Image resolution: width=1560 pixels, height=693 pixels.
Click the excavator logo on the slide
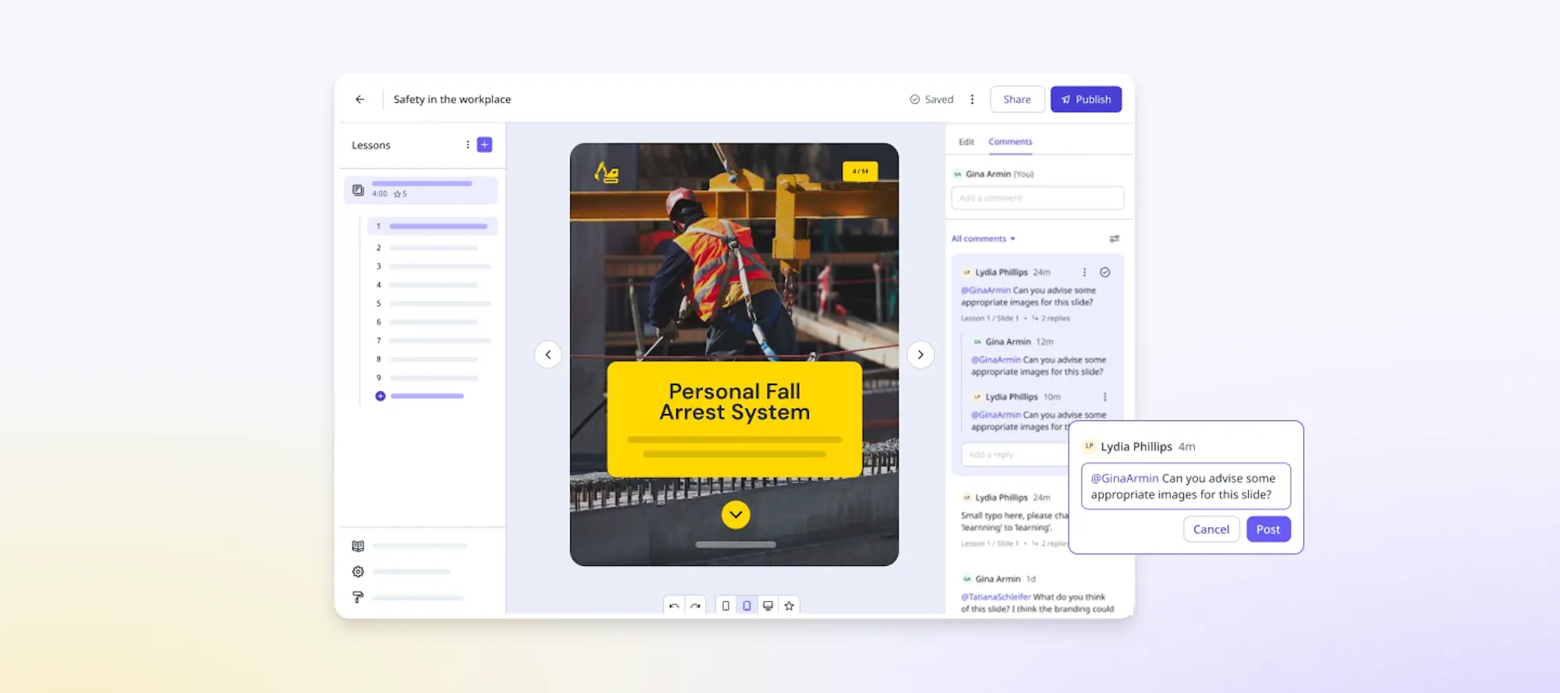(606, 172)
